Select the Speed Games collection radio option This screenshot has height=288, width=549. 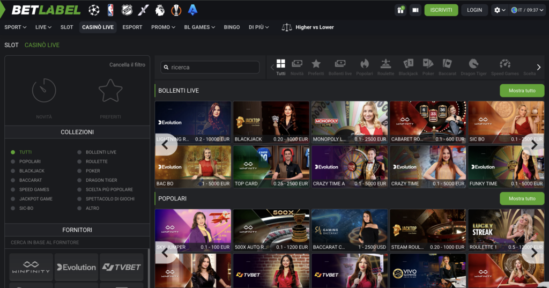[x=13, y=189]
